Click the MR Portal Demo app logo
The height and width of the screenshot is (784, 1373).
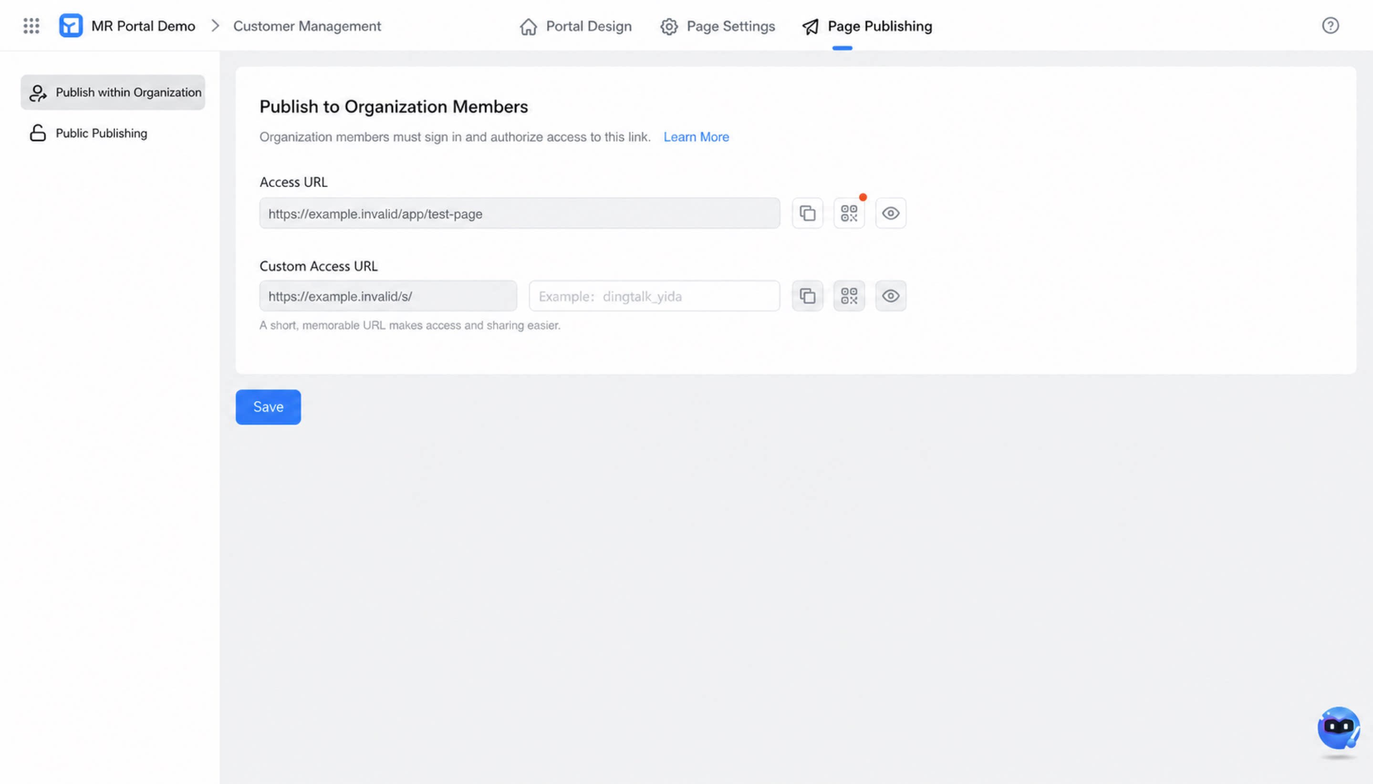[71, 26]
